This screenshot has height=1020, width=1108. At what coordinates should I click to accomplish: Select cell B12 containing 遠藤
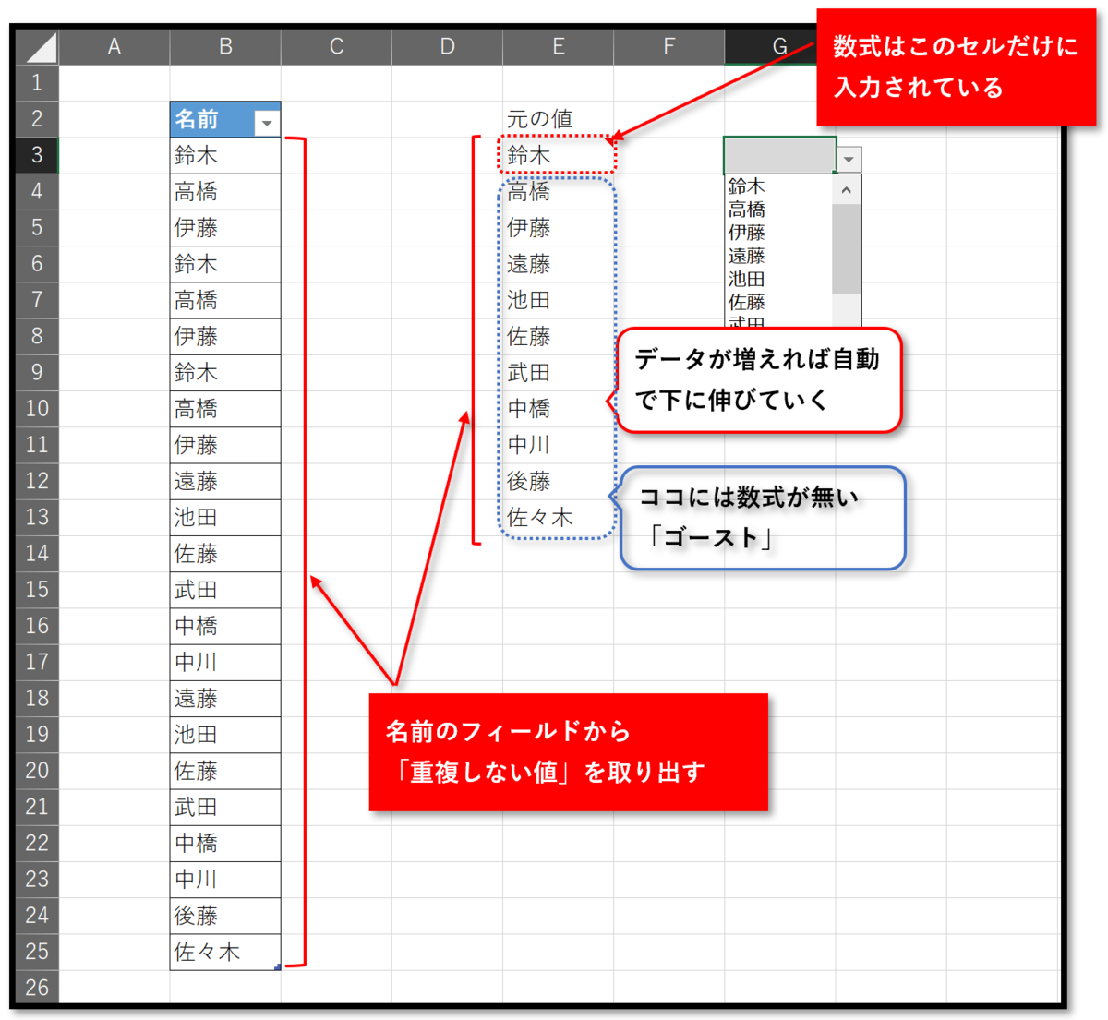[225, 481]
